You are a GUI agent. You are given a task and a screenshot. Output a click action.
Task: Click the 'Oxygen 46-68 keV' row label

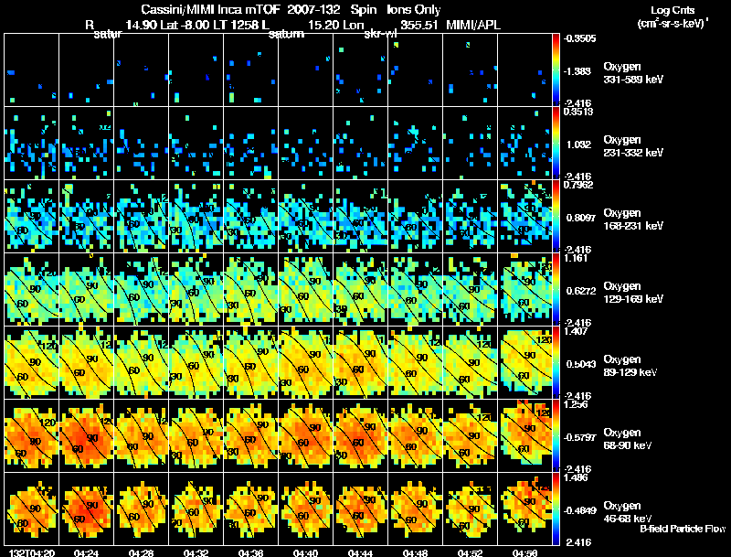[628, 512]
